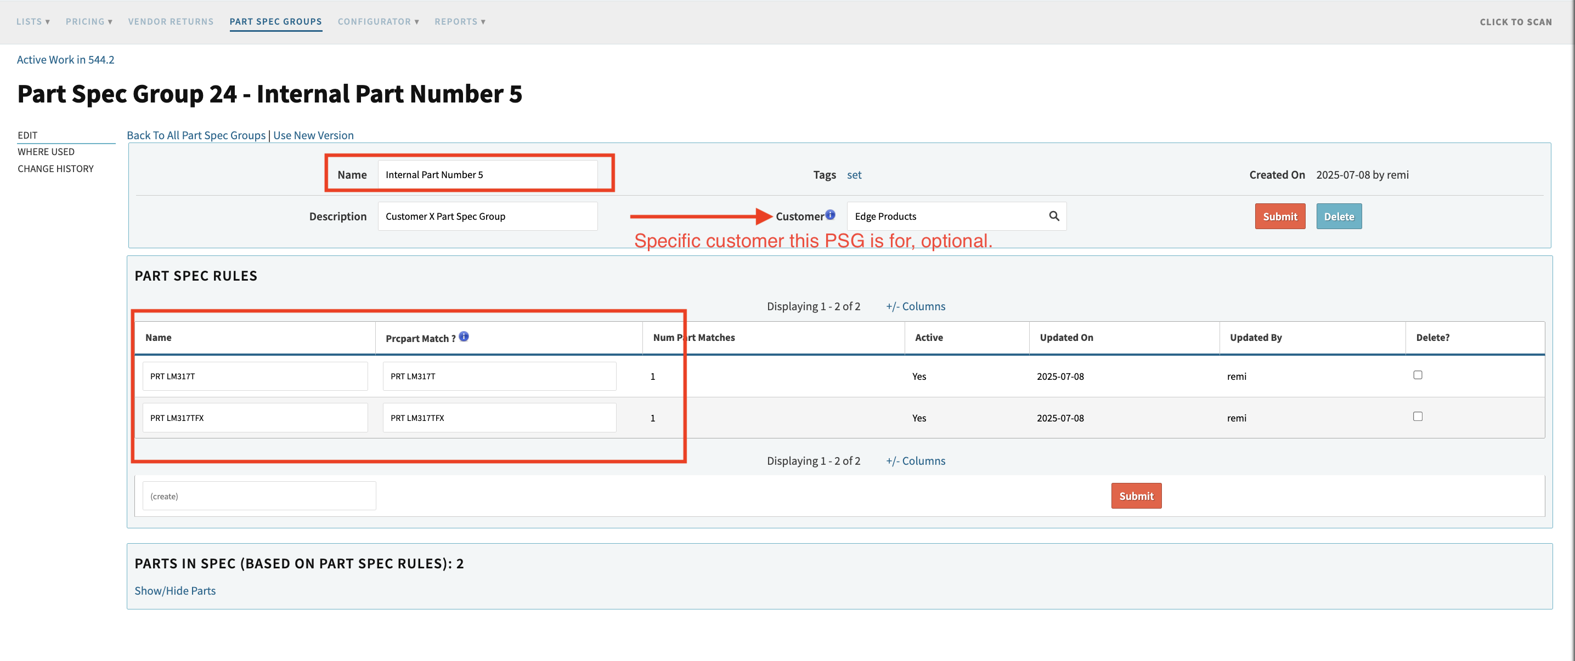This screenshot has width=1575, height=661.
Task: Click the Tags set link
Action: tap(854, 175)
